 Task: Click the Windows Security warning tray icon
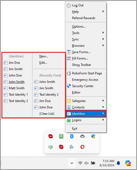[93, 136]
